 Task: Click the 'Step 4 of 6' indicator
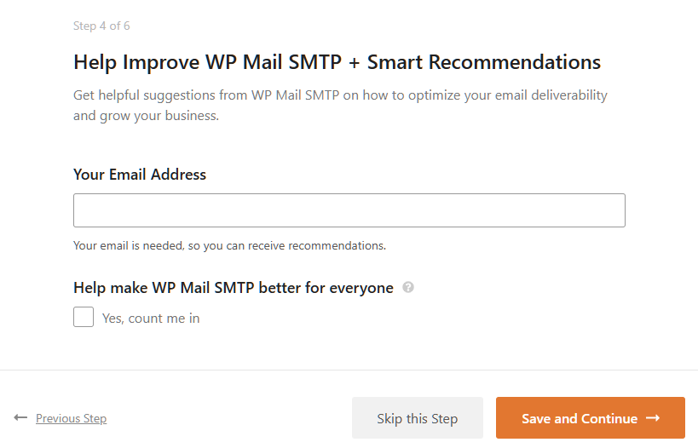[101, 26]
